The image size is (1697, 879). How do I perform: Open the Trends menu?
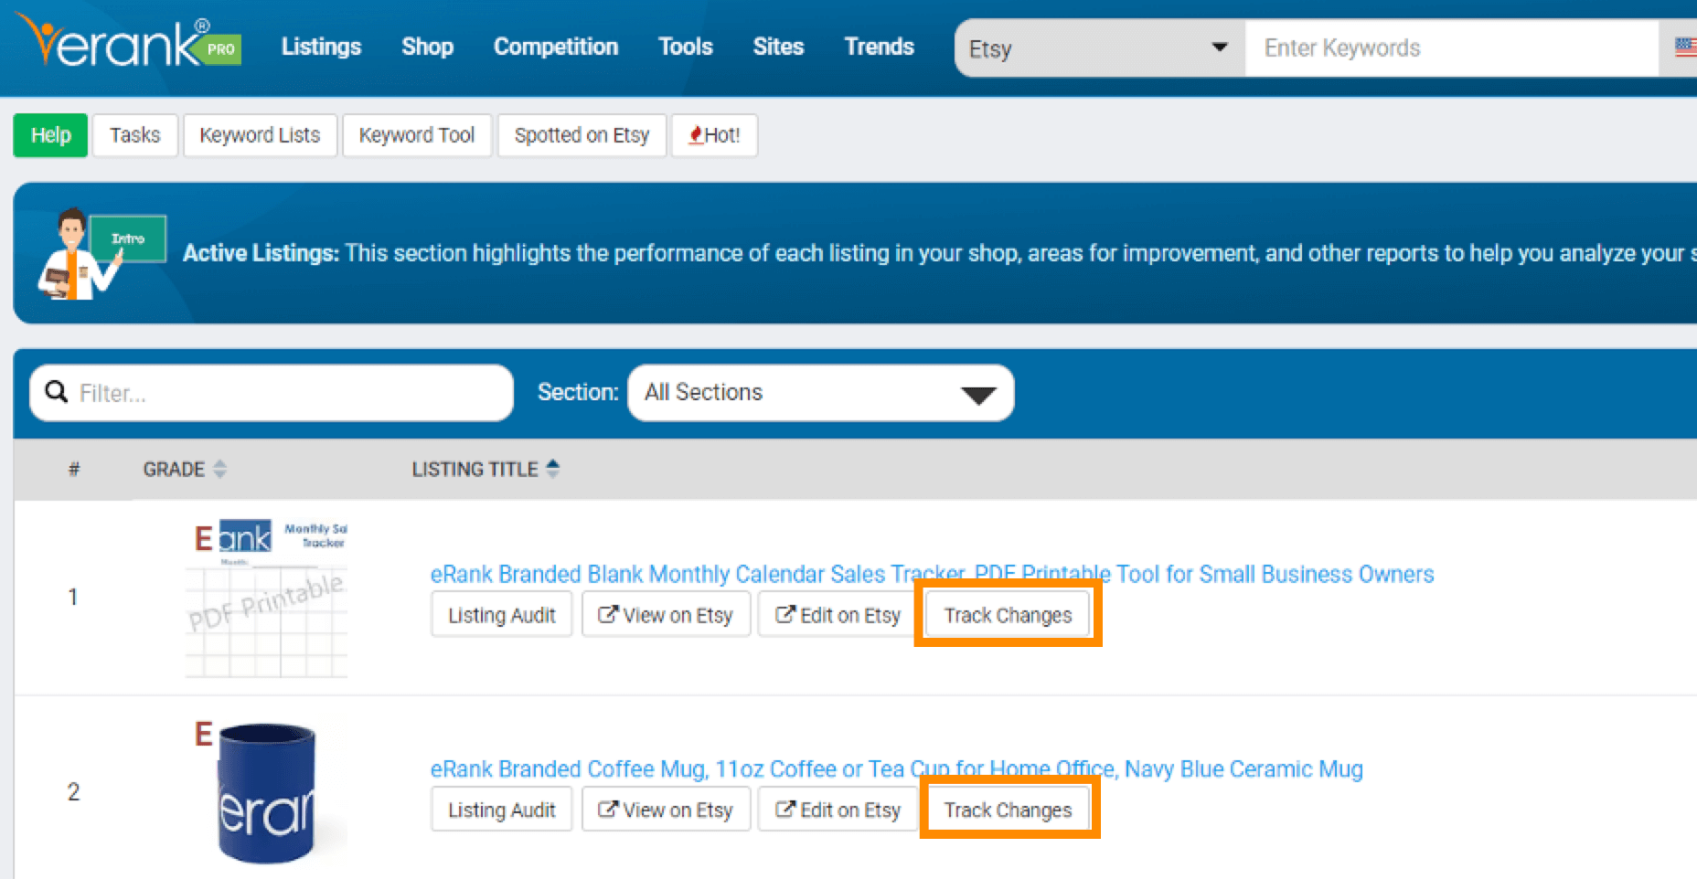[x=878, y=46]
